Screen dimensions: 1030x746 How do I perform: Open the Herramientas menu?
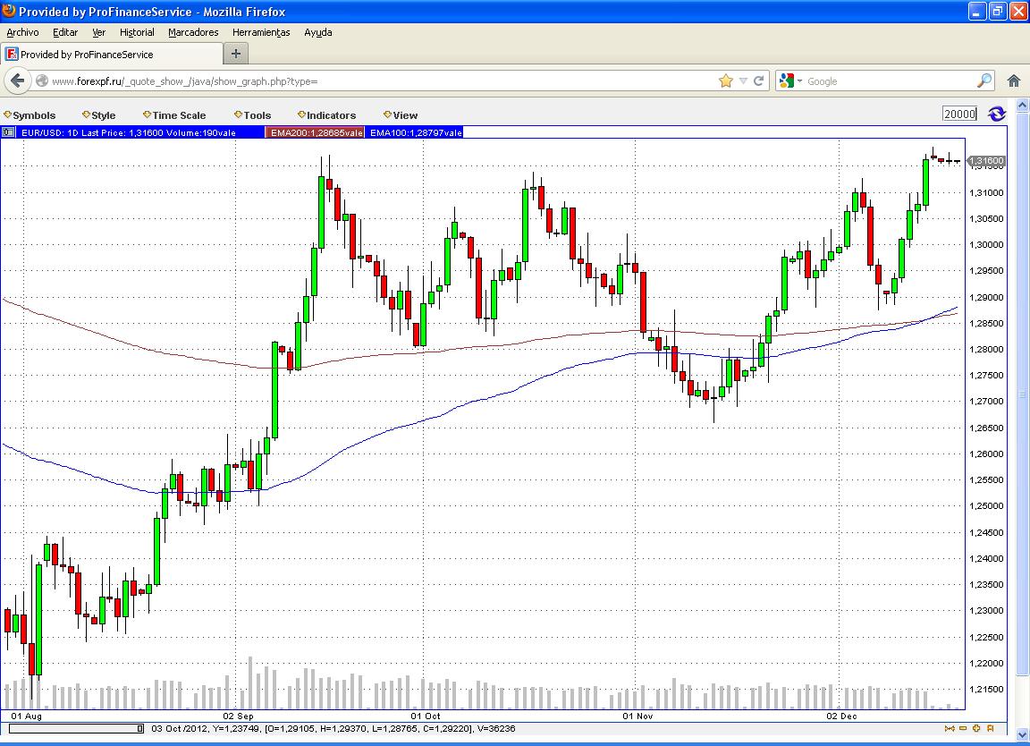point(261,32)
